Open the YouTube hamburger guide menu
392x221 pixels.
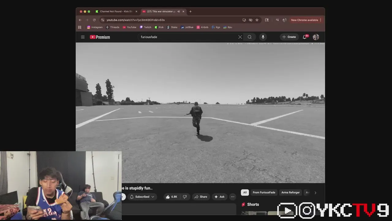83,37
